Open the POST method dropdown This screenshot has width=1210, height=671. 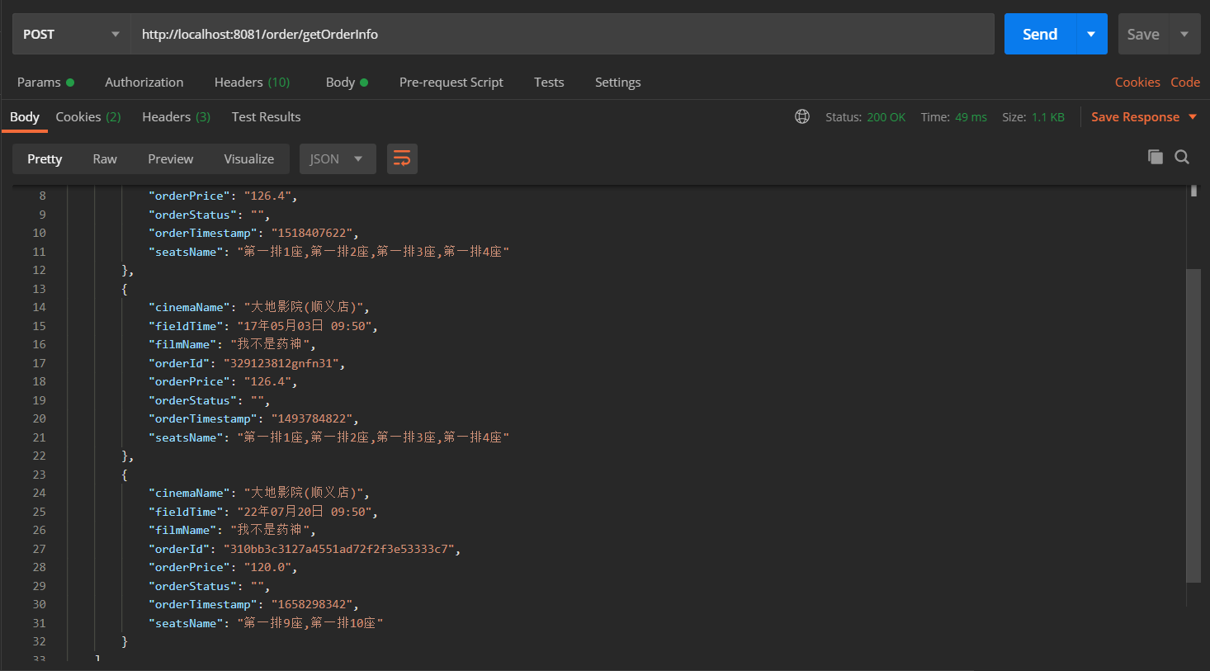71,34
